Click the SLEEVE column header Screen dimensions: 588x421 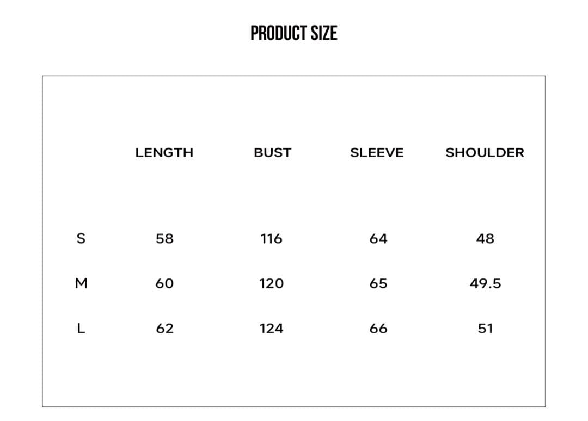(377, 153)
